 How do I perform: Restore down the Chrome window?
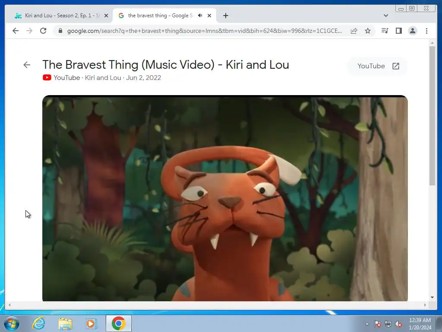click(x=412, y=9)
